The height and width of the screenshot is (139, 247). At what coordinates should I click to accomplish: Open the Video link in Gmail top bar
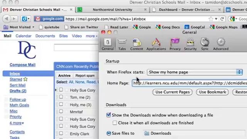coord(77,36)
